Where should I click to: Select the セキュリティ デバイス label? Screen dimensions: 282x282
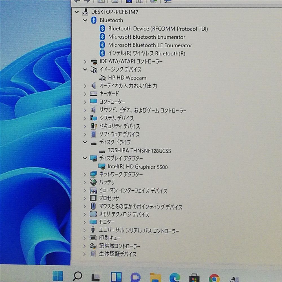pos(120,126)
